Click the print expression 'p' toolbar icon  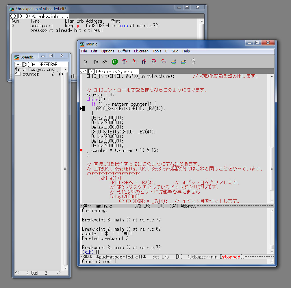[86, 62]
